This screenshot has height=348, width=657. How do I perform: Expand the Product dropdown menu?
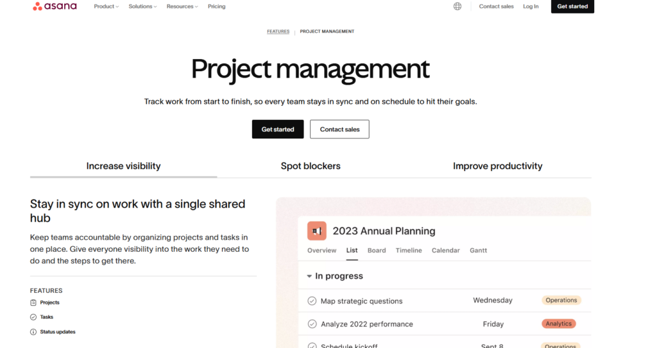[x=107, y=6]
